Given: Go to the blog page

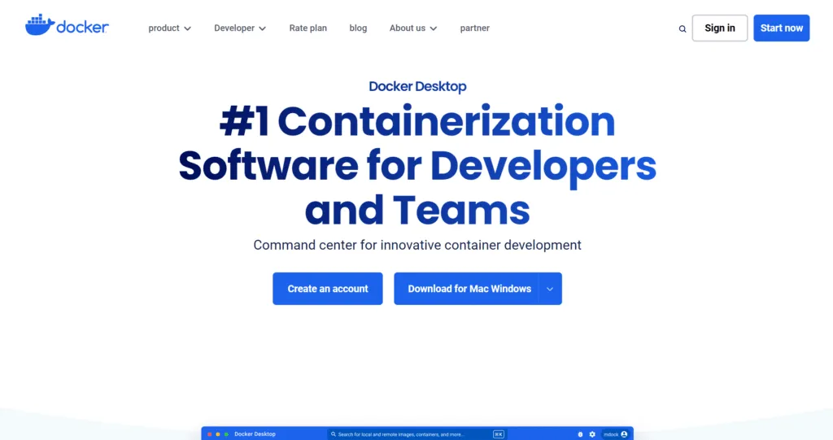Looking at the screenshot, I should click(358, 28).
